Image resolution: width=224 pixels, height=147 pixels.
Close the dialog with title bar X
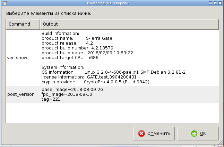click(221, 3)
